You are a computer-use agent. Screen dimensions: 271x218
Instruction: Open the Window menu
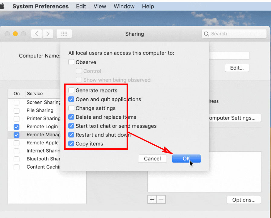(124, 6)
